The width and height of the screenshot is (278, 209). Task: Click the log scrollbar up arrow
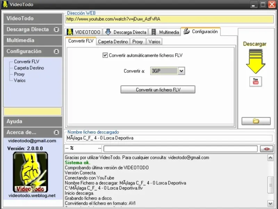coord(270,158)
